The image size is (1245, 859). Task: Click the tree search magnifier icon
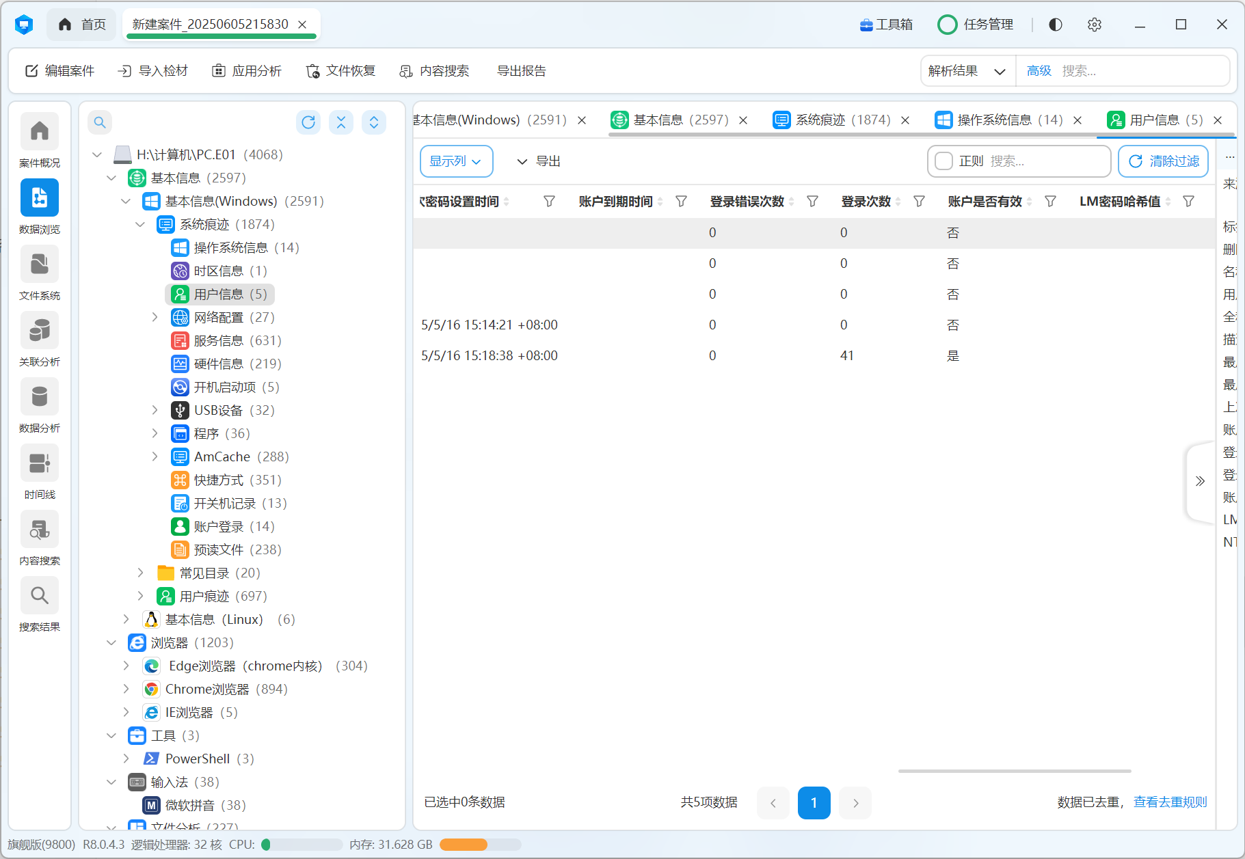click(x=100, y=122)
